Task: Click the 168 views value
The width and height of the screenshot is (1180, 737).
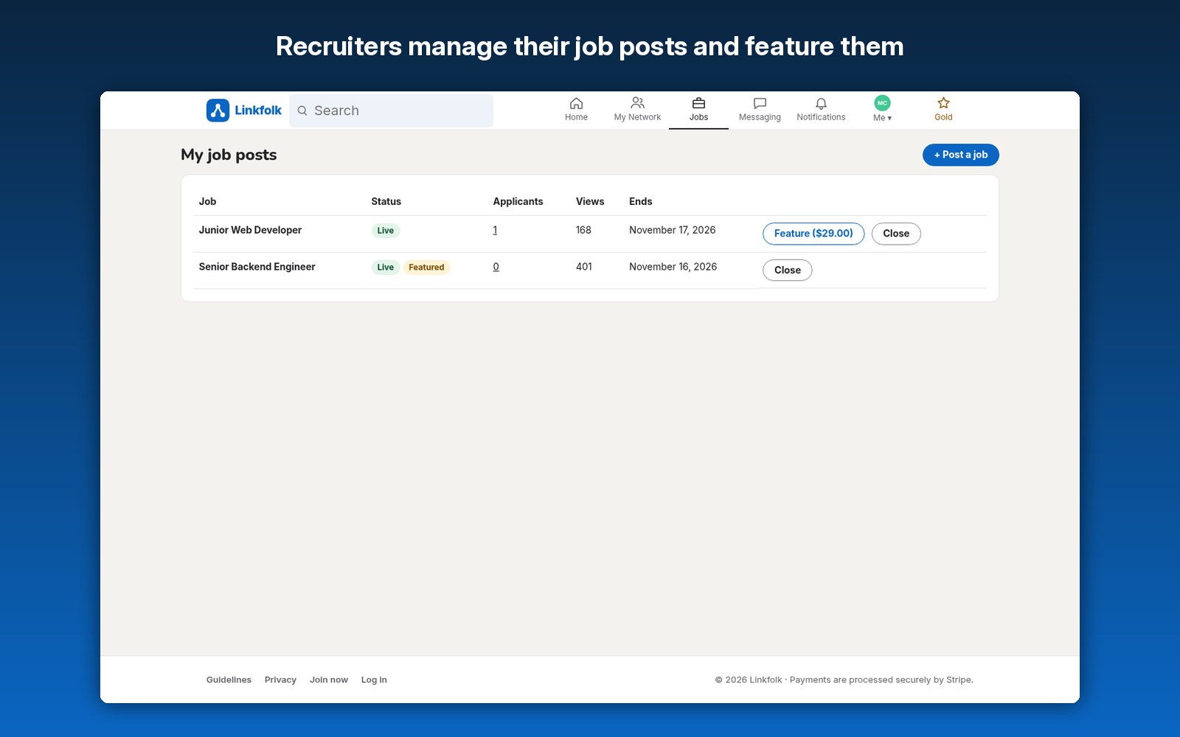Action: click(583, 230)
